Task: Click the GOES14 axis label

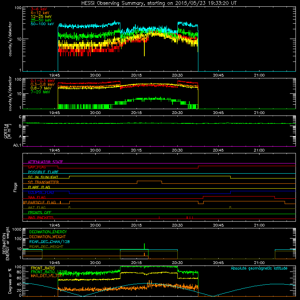Action: pos(7,131)
